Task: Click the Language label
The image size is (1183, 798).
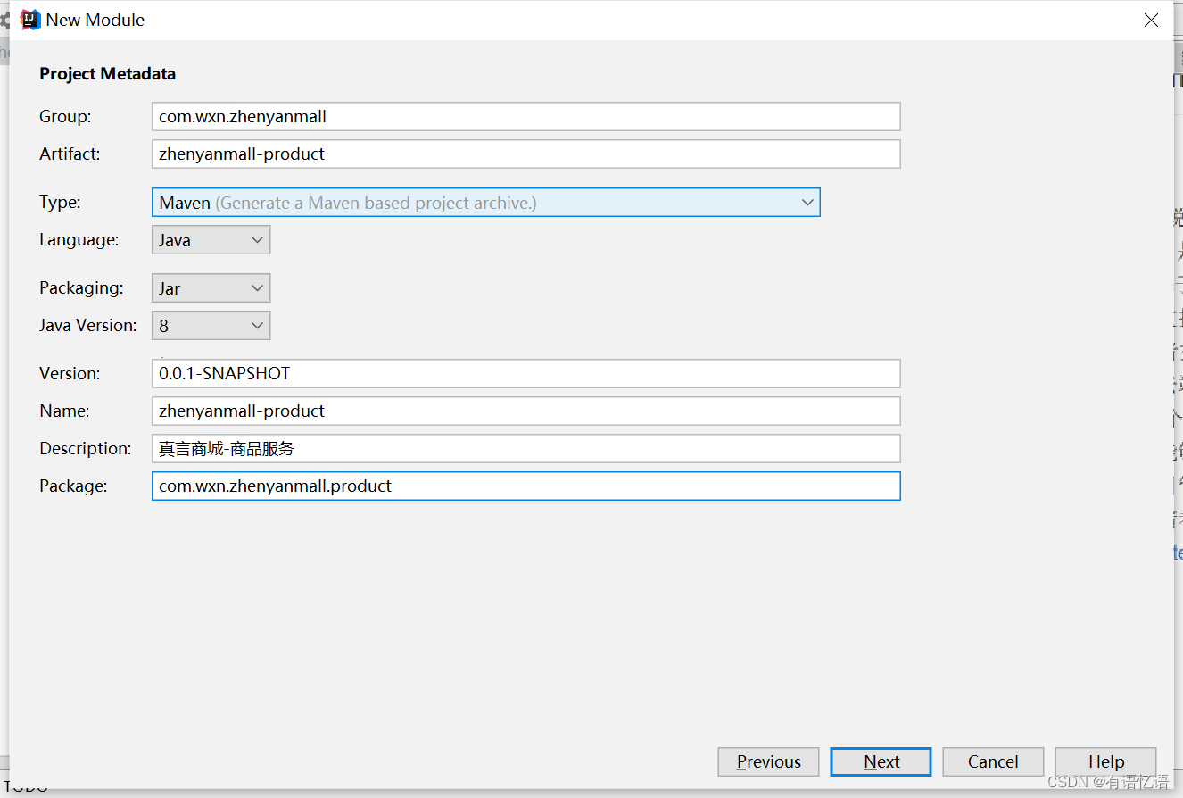Action: [x=79, y=240]
